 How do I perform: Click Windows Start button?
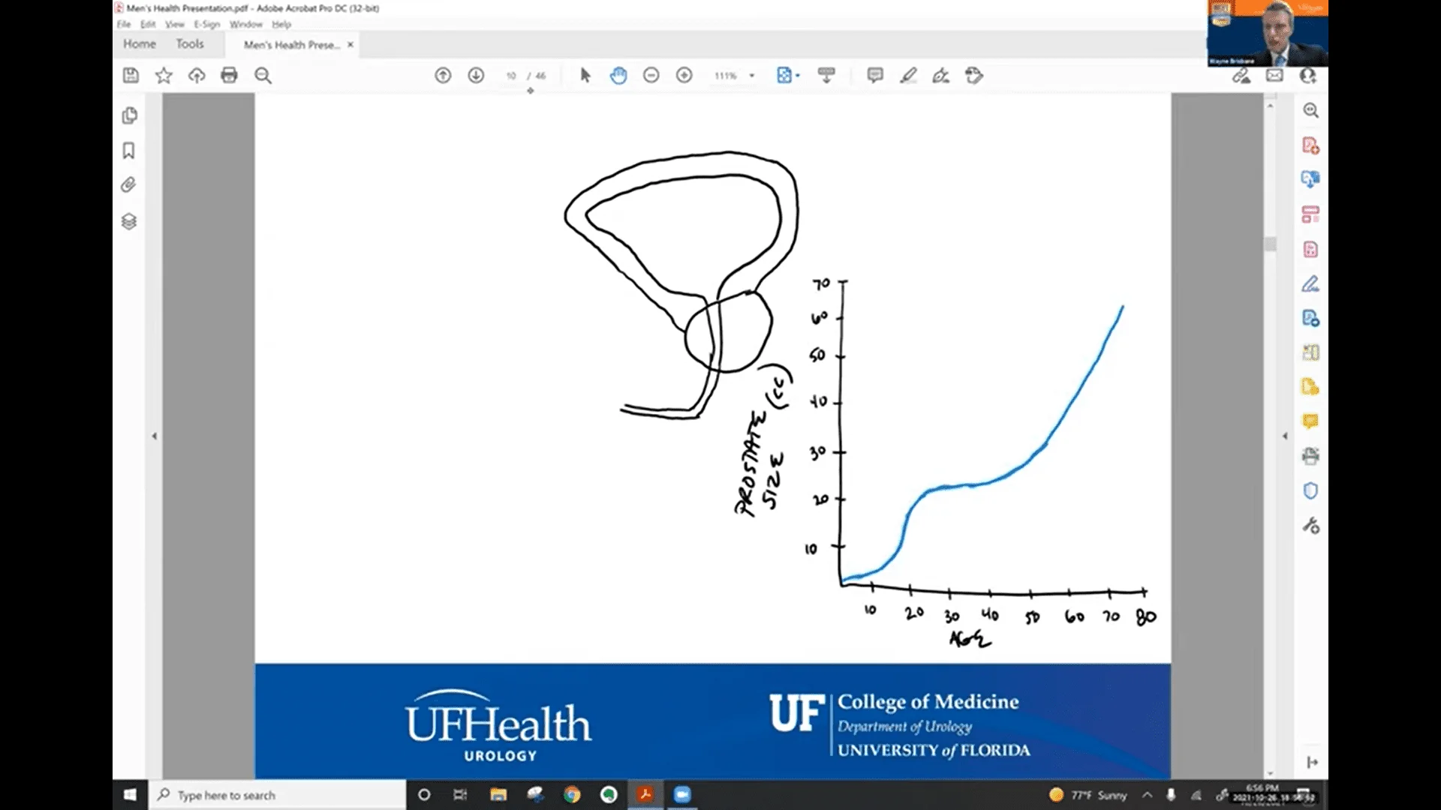click(x=130, y=794)
